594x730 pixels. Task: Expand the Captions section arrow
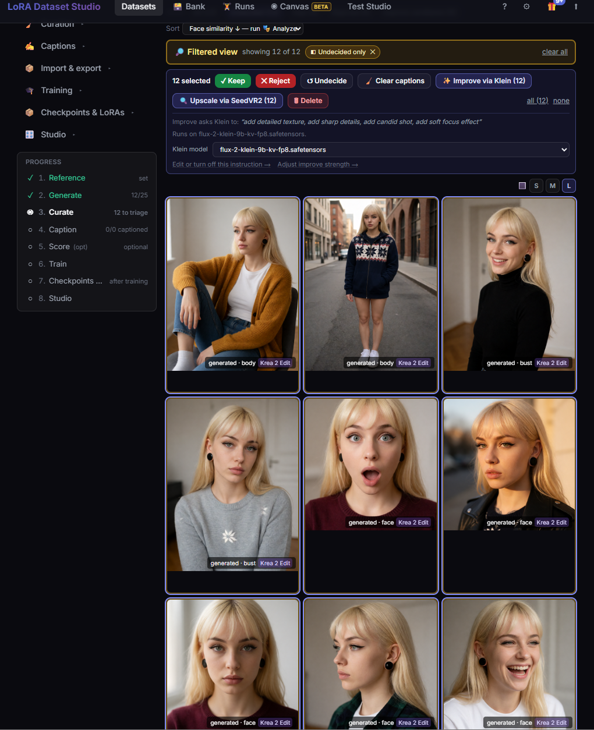click(x=84, y=47)
